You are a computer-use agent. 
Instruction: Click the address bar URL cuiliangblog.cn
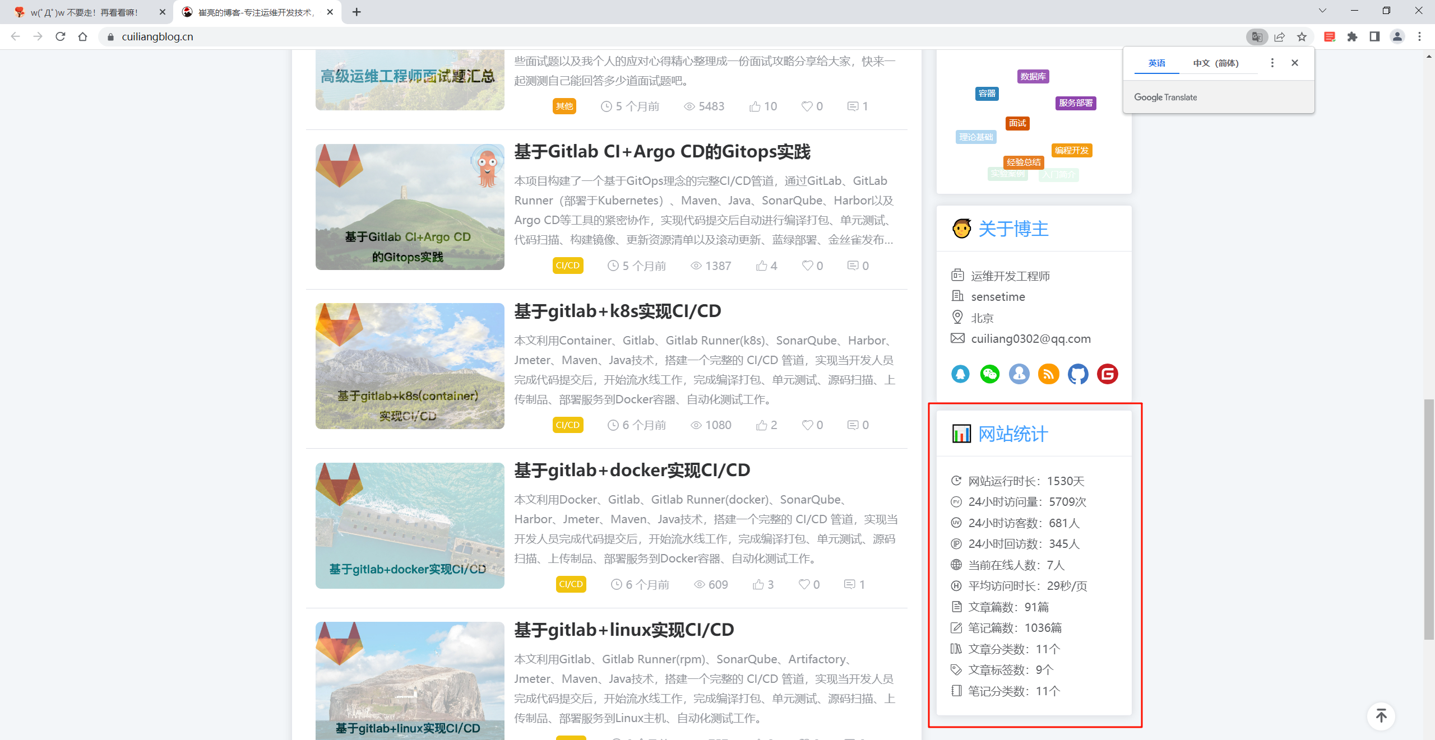click(158, 37)
